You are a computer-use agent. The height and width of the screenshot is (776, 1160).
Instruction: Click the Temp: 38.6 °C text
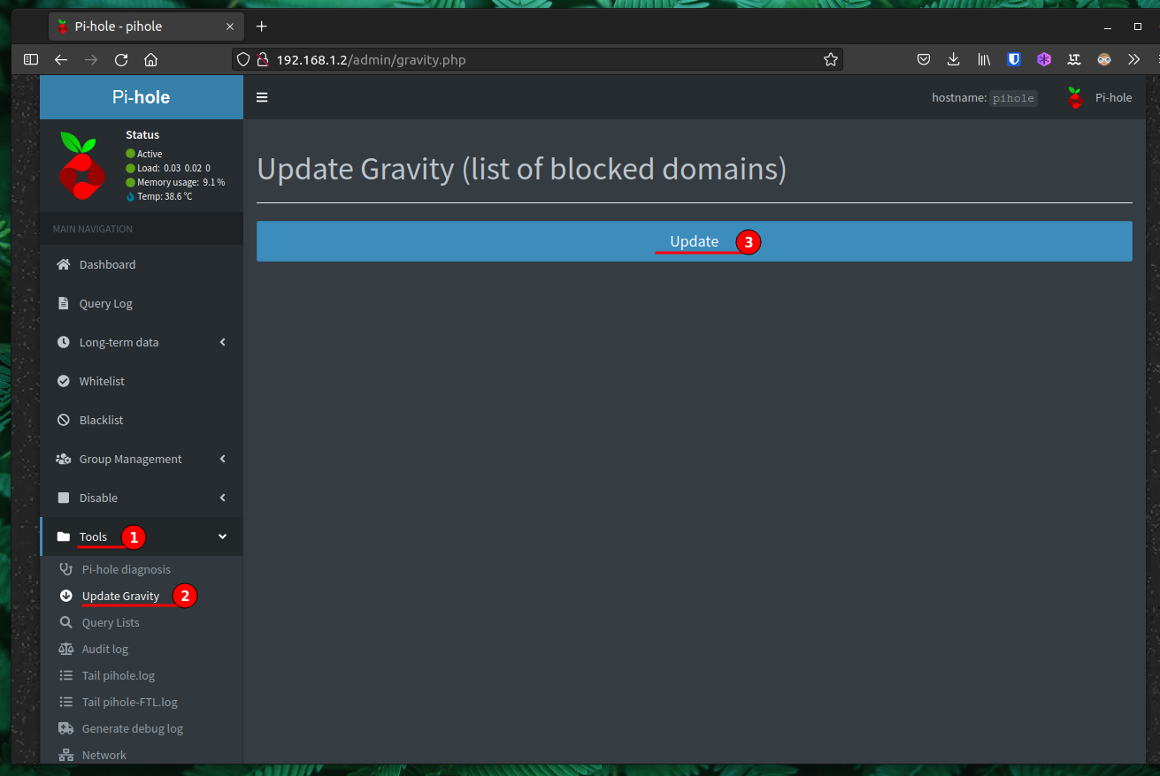165,196
